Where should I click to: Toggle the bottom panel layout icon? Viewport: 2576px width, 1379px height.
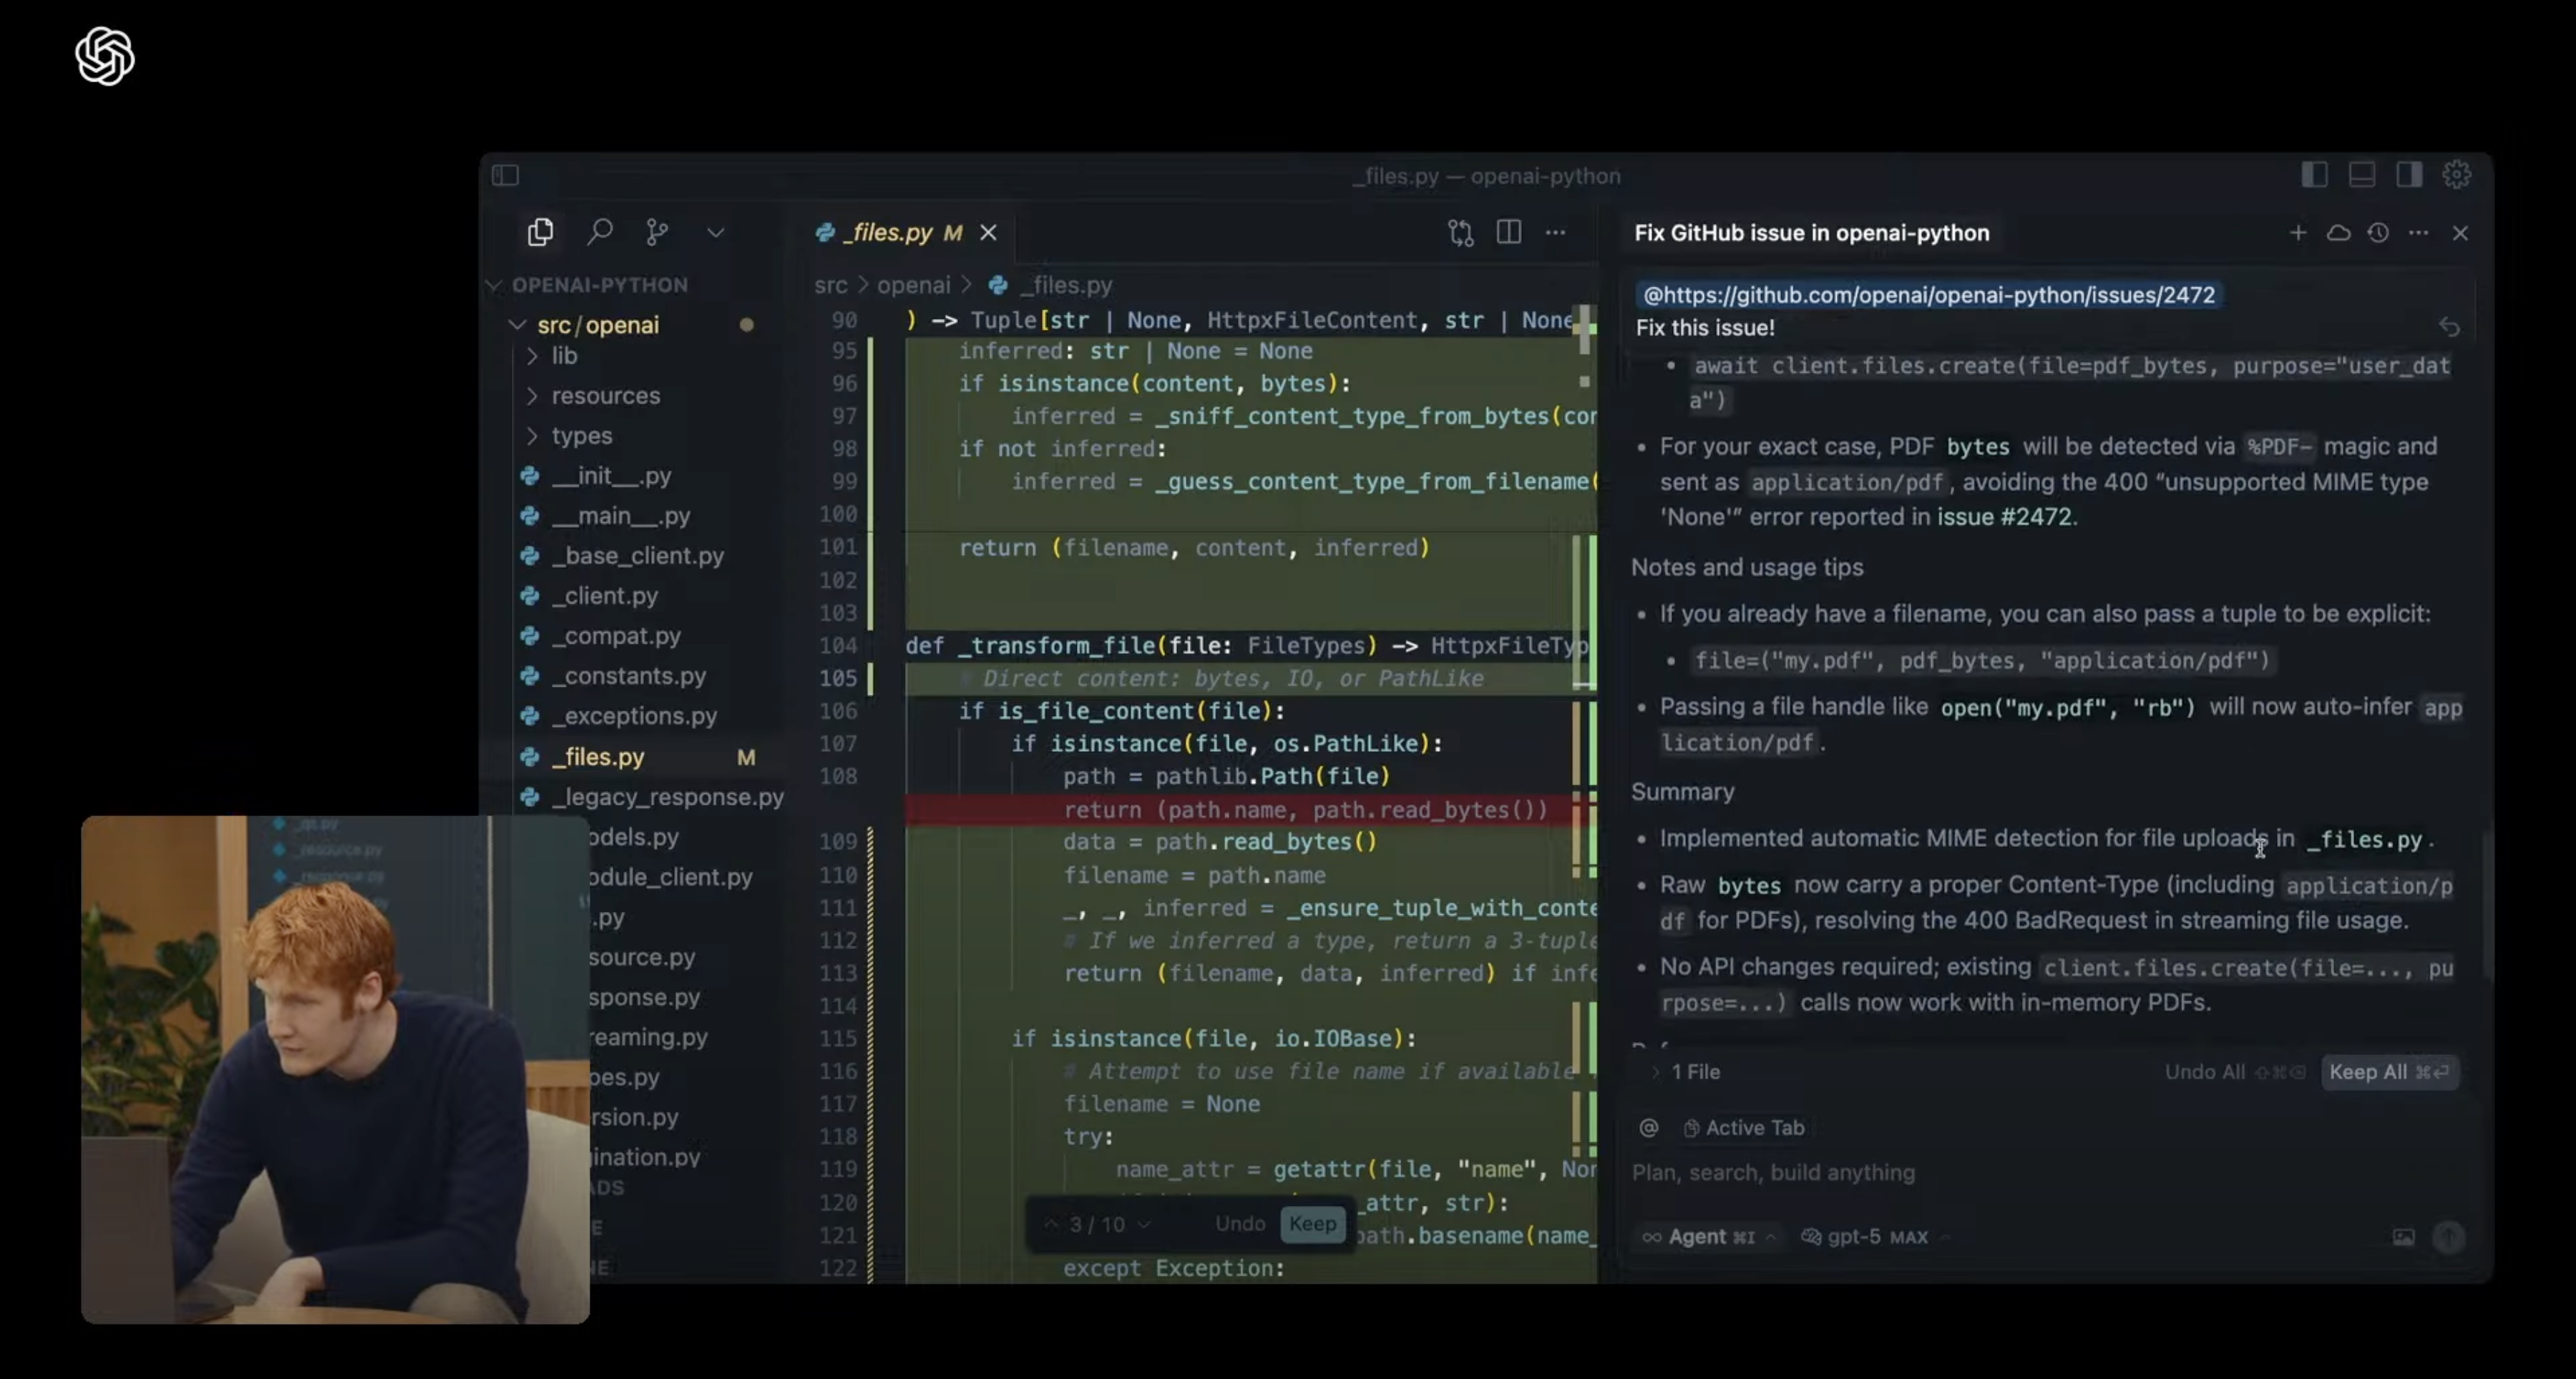(2362, 175)
